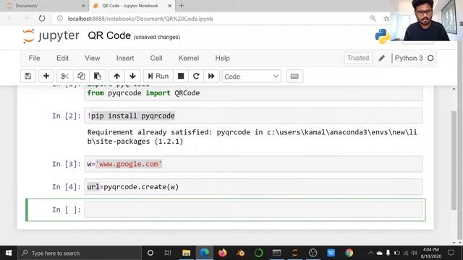Open the cell type dropdown showing Code
Viewport: 463px width, 260px height.
coord(251,77)
